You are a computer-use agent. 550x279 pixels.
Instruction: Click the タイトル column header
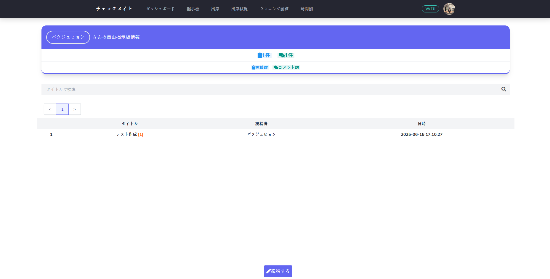pos(130,124)
